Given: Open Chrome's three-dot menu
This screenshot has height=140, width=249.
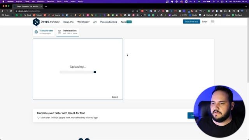Looking at the screenshot, I should 246,11.
